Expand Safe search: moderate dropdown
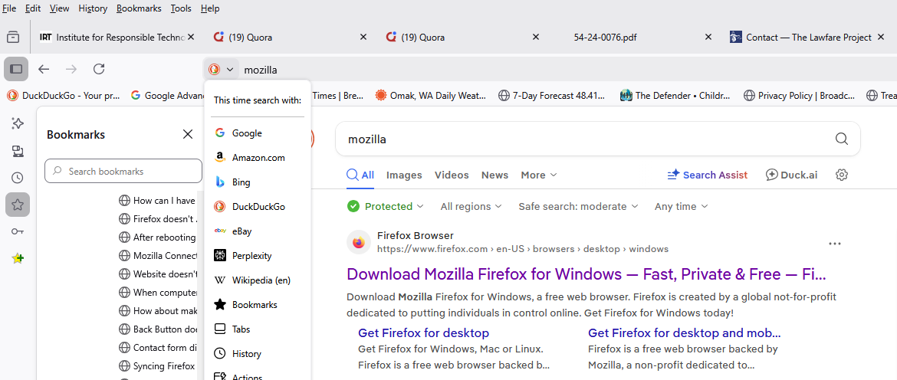The image size is (897, 380). 578,206
